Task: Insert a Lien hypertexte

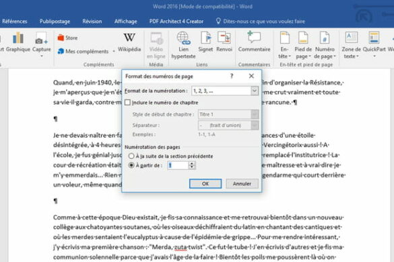Action: (183, 46)
